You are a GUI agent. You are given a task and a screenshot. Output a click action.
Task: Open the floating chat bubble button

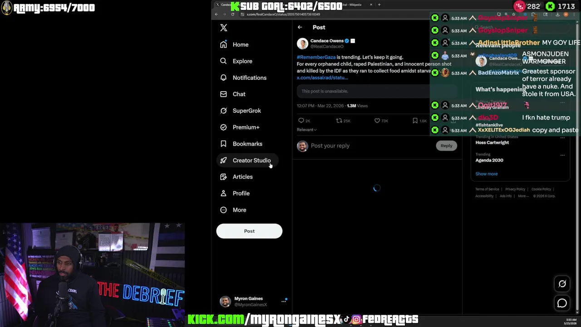[x=562, y=303]
